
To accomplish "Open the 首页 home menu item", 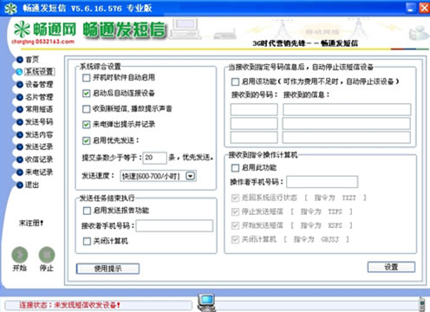I will point(32,60).
